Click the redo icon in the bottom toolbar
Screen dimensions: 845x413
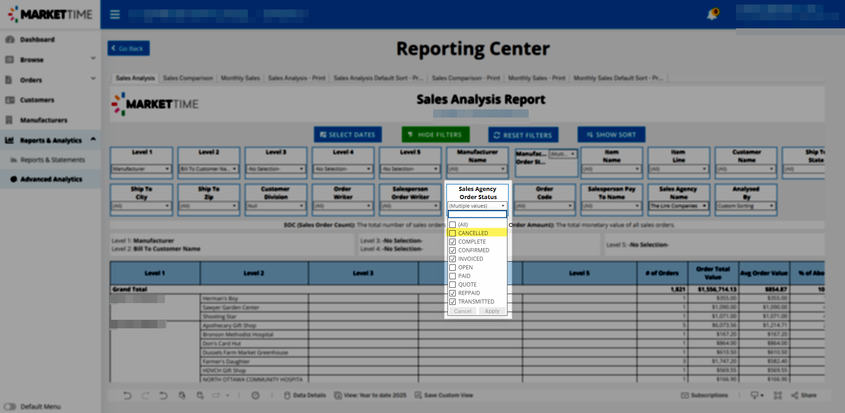tap(145, 395)
